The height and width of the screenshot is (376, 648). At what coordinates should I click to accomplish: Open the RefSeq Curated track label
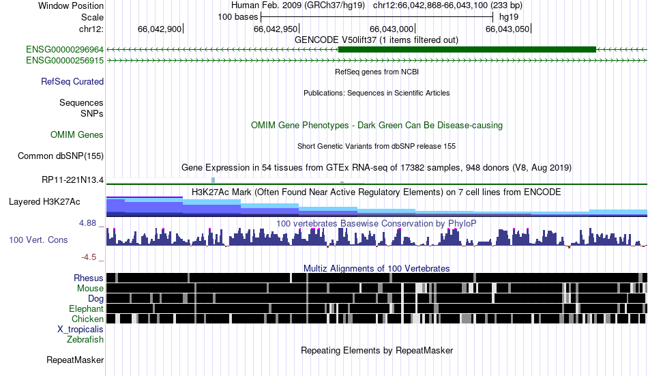click(72, 81)
